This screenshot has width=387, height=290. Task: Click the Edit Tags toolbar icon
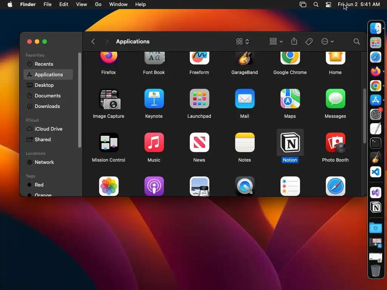pos(309,42)
